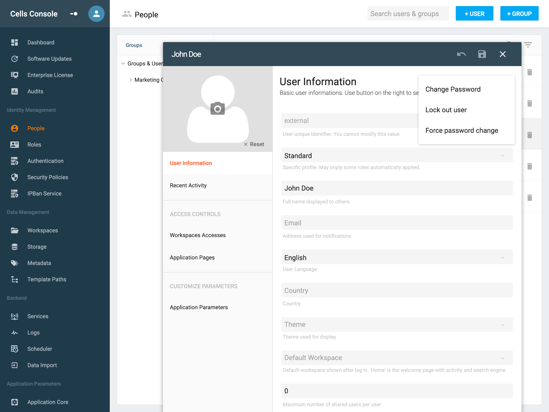
Task: Click the shared users limit field showing 0
Action: pos(397,391)
